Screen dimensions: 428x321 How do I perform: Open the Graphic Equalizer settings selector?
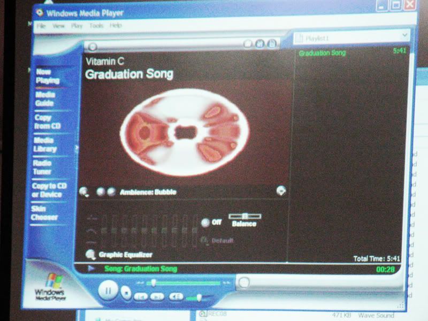(x=90, y=255)
